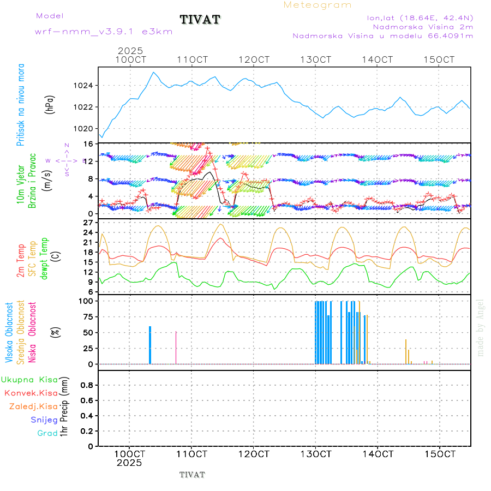
Task: Select the dewpt Temp green legend label
Action: coord(44,256)
